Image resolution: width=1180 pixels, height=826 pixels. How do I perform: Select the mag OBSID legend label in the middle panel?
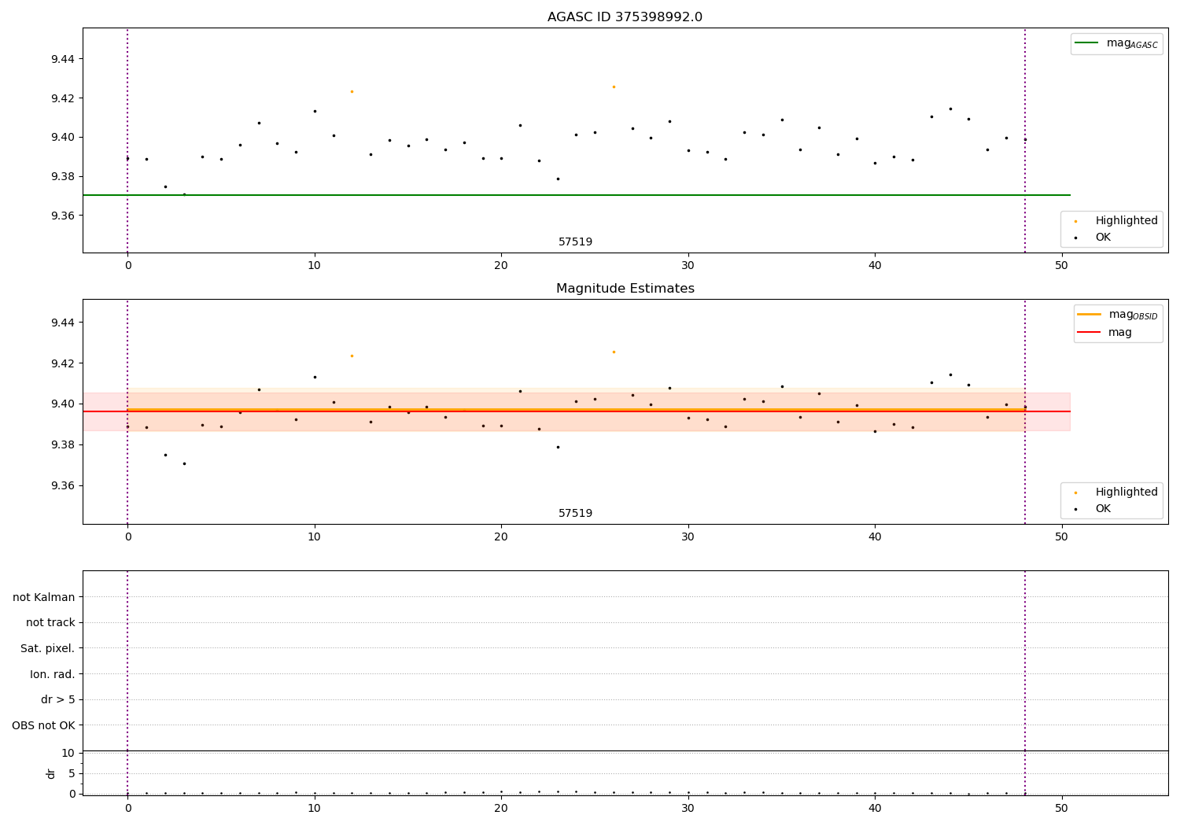(1133, 315)
